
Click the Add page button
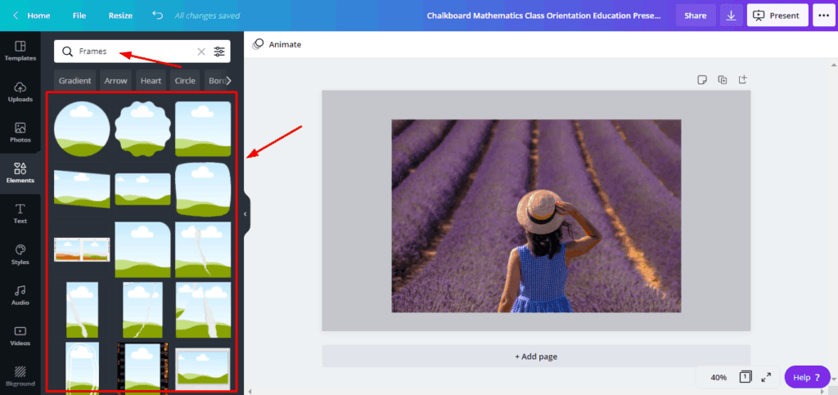tap(536, 357)
